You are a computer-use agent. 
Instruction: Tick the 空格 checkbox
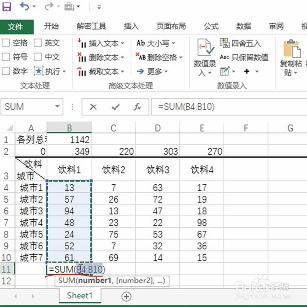click(6, 43)
